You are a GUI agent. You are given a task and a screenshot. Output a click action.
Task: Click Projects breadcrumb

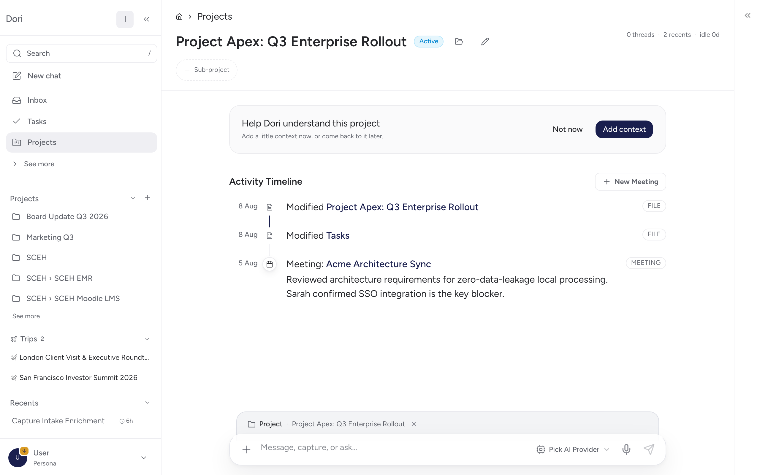click(215, 17)
